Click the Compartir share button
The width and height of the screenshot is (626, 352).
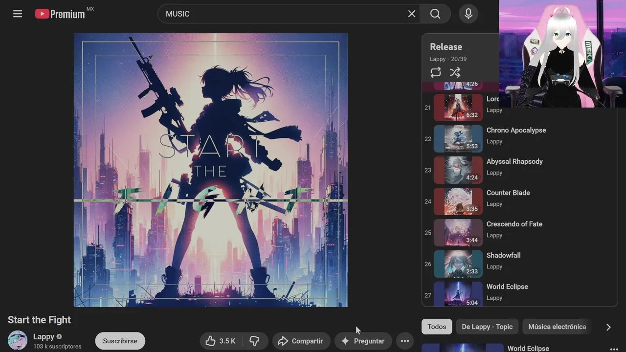301,341
